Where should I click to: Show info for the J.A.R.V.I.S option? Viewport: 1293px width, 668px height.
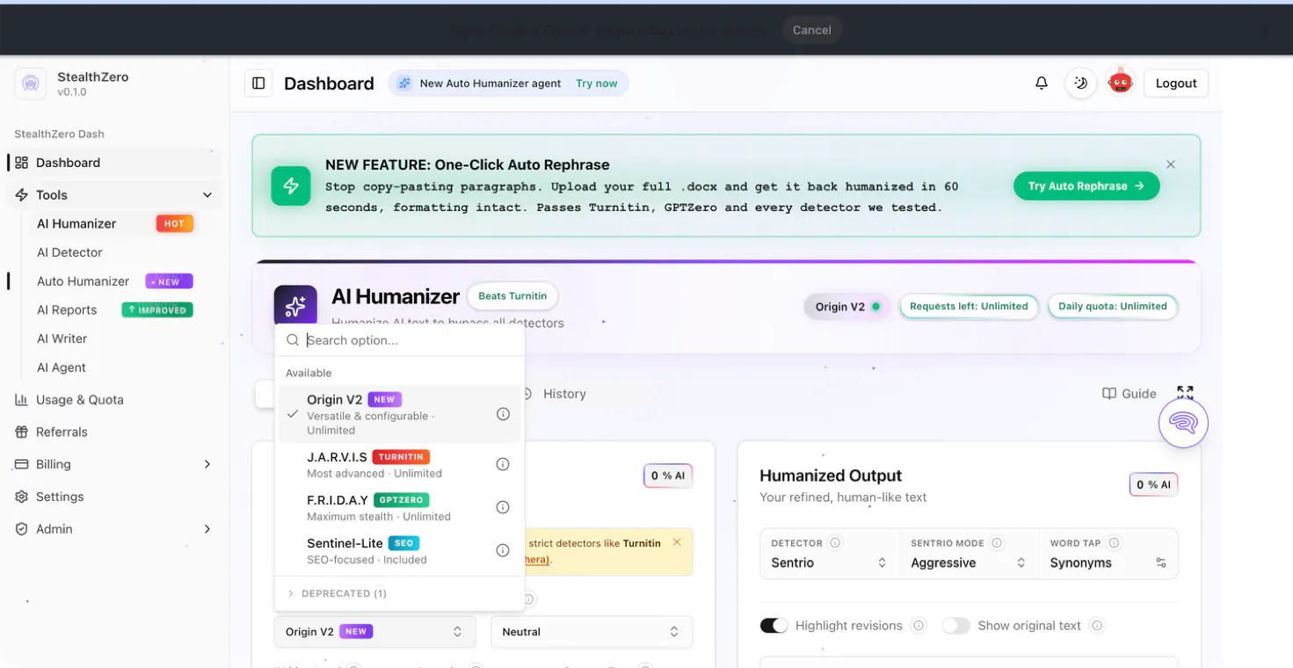tap(503, 464)
